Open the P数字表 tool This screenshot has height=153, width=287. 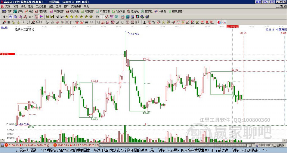pos(72,11)
